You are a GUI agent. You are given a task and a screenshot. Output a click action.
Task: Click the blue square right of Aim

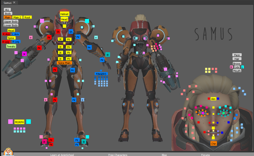point(218,99)
